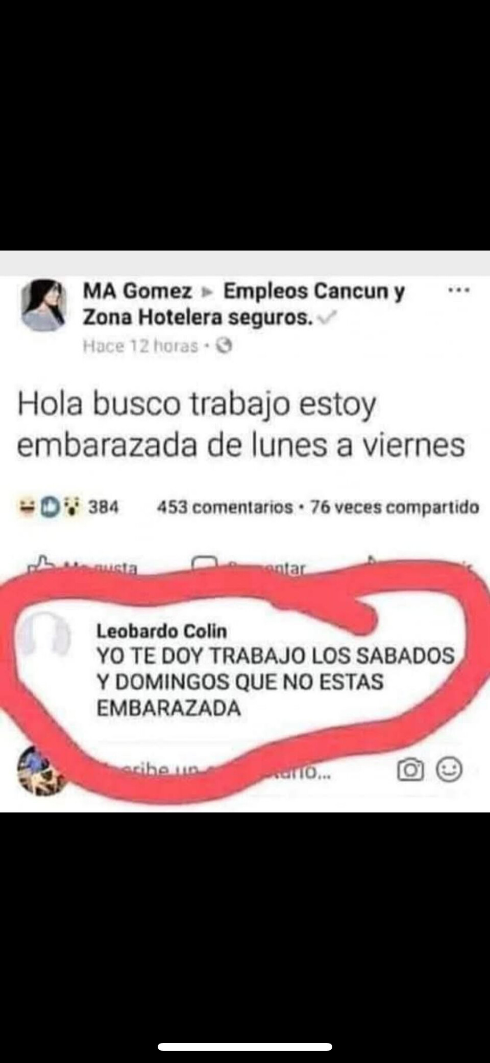Click the laughing reaction emoji

[27, 507]
